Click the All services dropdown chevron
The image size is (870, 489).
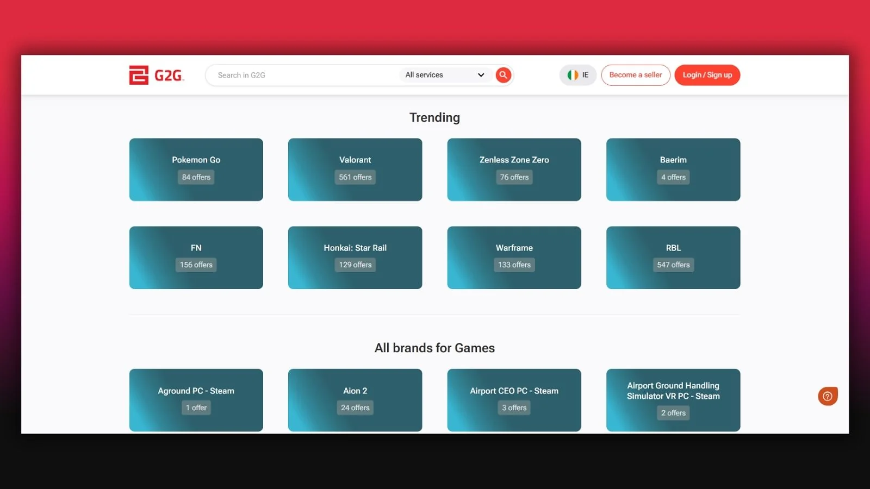click(481, 75)
